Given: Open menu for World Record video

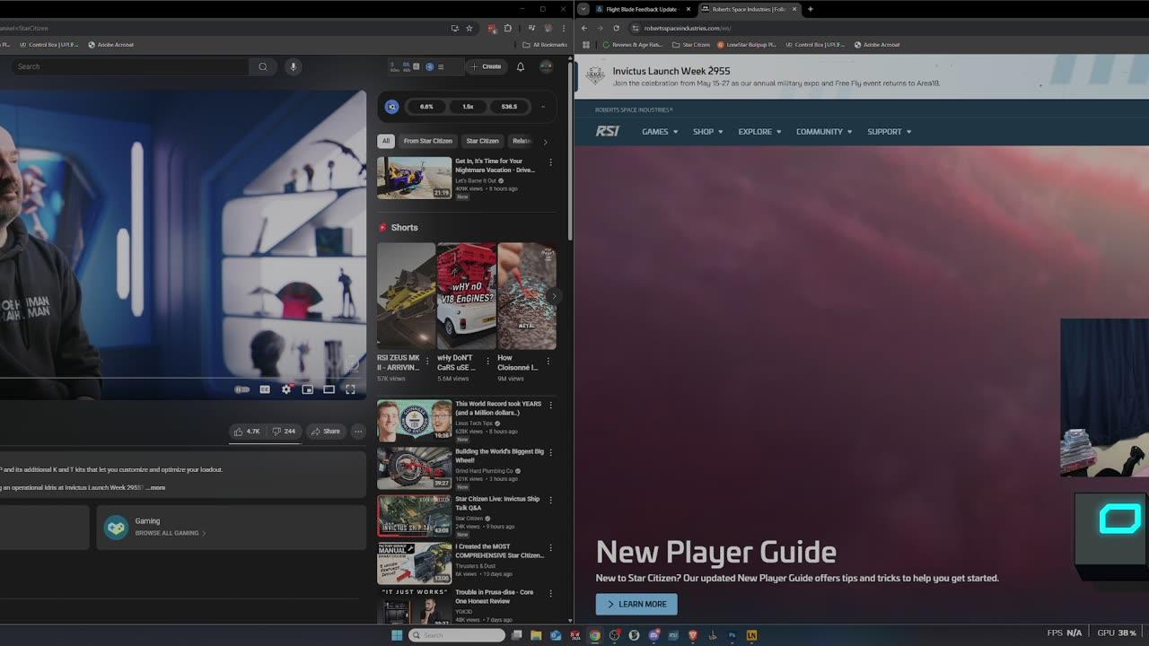Looking at the screenshot, I should click(550, 405).
